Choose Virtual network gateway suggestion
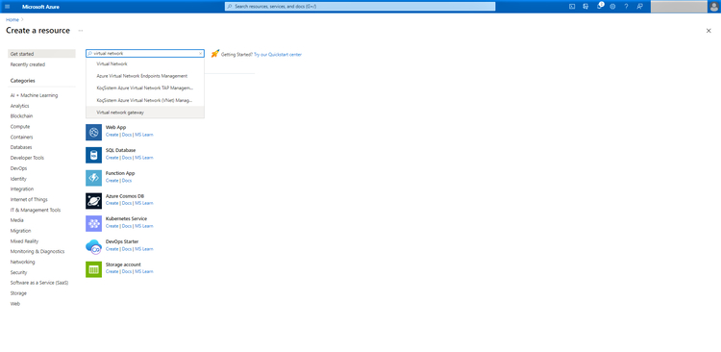The height and width of the screenshot is (352, 721). click(145, 113)
